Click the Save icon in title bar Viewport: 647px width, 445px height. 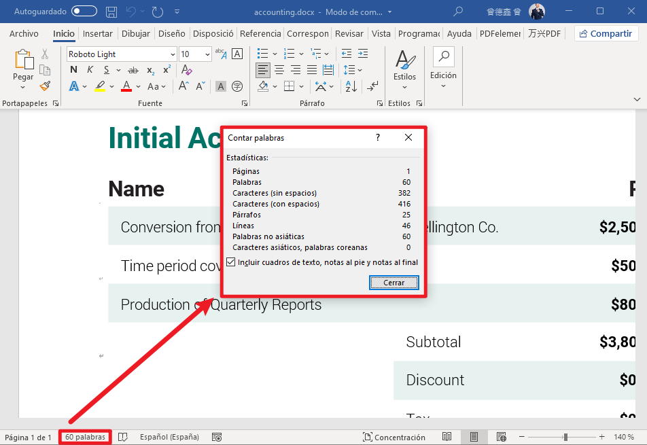click(111, 12)
